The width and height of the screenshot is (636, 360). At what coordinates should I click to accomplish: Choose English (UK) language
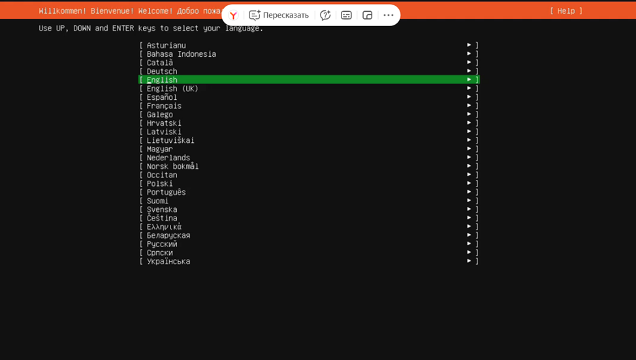pos(309,88)
